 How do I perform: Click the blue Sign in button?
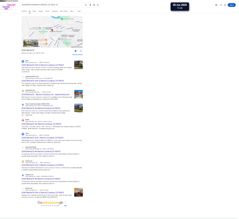[x=231, y=5]
